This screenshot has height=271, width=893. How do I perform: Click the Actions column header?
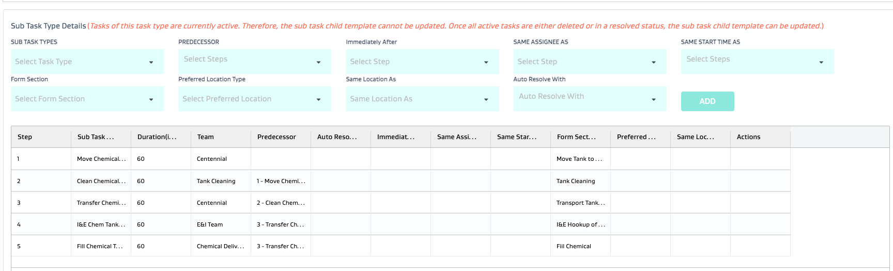748,137
